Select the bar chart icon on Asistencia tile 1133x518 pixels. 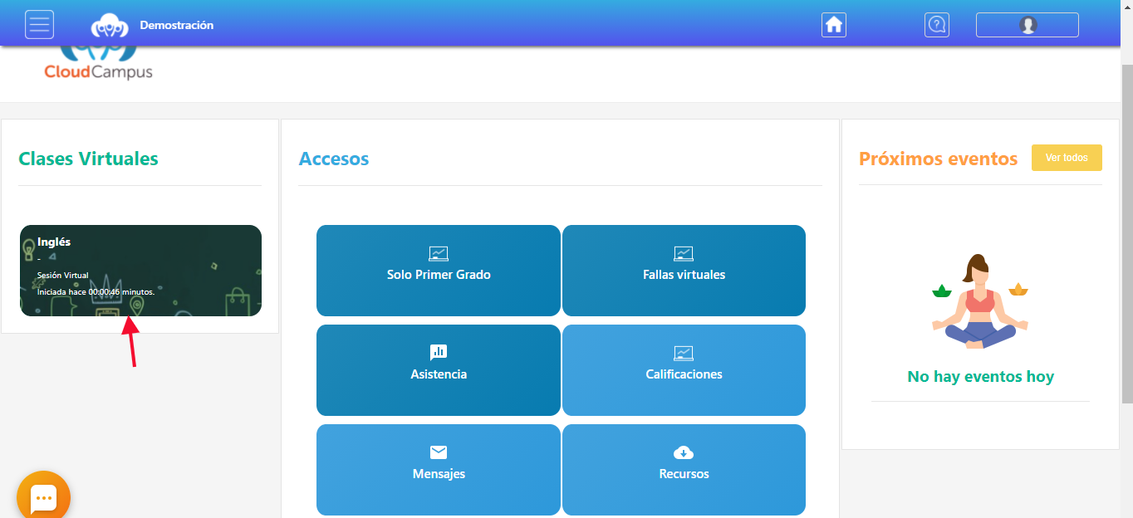click(x=438, y=350)
